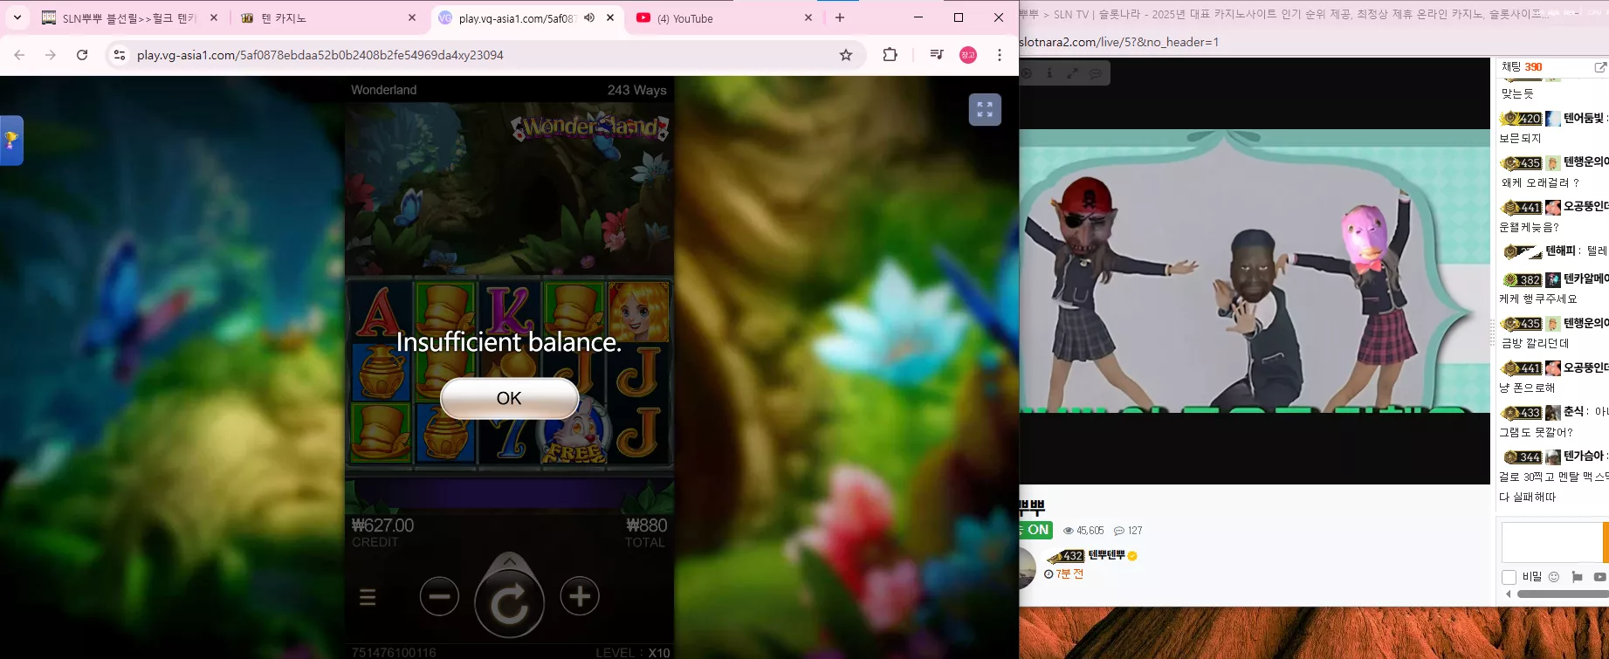The height and width of the screenshot is (659, 1609).
Task: Click the 243 Ways label in game header
Action: pos(637,90)
